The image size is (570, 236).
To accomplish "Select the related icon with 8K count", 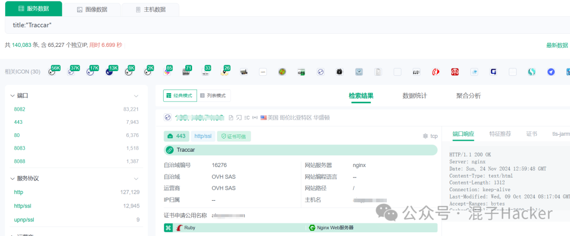I will pos(129,72).
